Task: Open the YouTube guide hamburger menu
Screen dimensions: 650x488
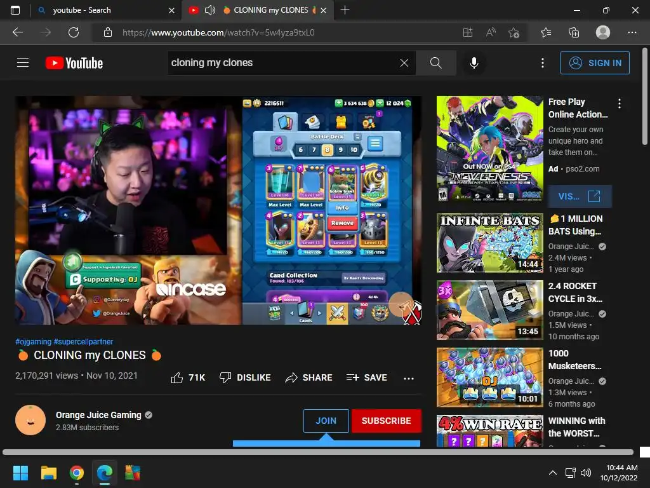Action: 23,63
